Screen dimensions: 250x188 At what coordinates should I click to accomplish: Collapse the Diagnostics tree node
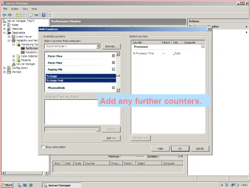click(4, 33)
